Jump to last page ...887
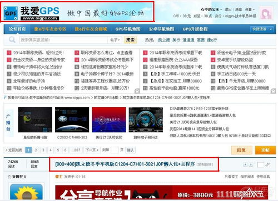Image resolution: width=278 pixels, height=201 pixels. [x=76, y=150]
